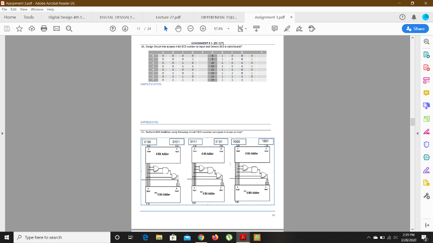
Task: Email the PDF using the envelope icon
Action: pyautogui.click(x=57, y=29)
